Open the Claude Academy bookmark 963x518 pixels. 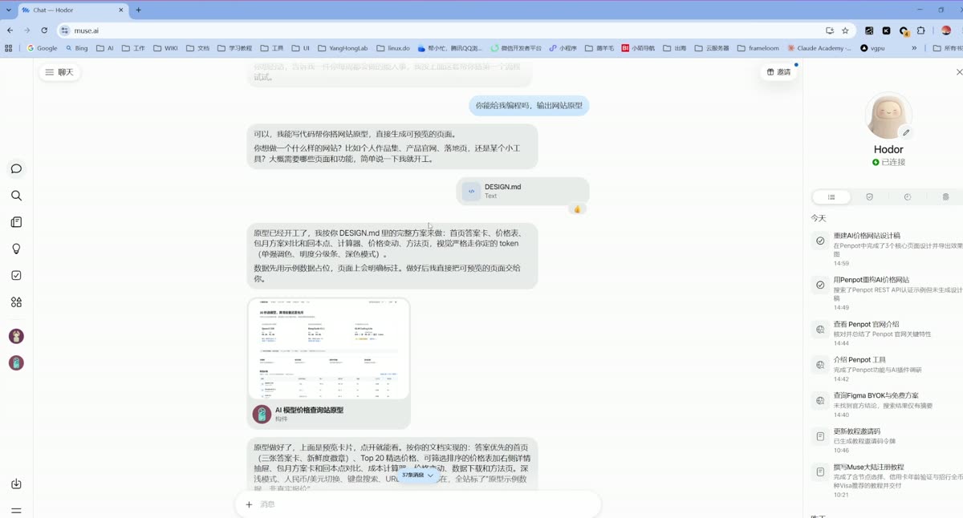pos(819,48)
